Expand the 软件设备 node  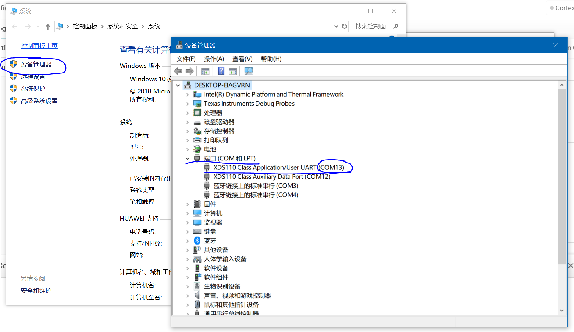[x=187, y=268]
